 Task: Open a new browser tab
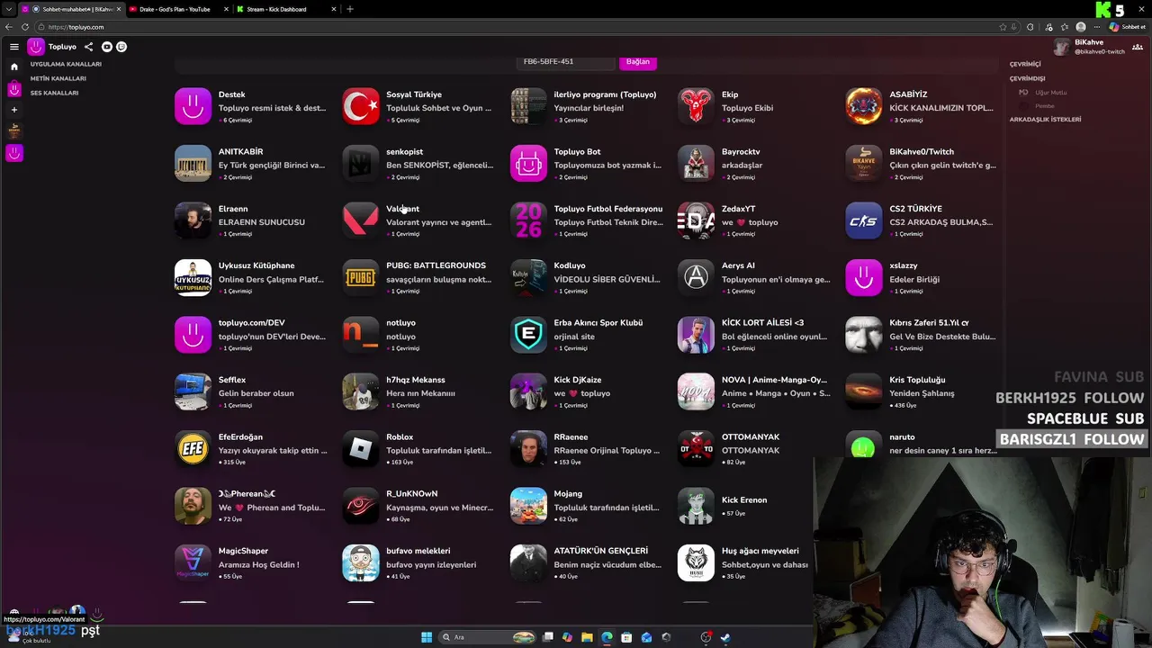[350, 9]
